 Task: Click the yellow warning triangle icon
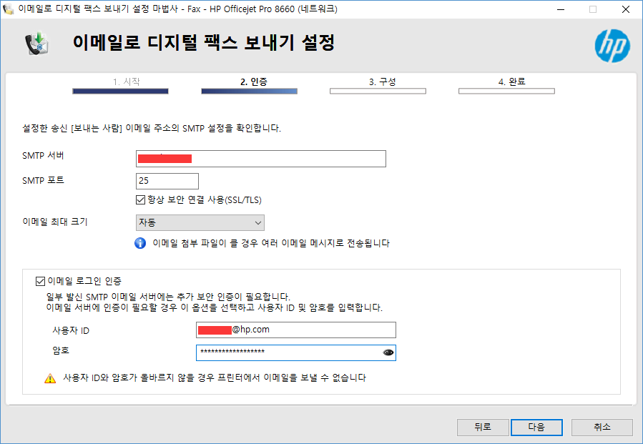(50, 378)
